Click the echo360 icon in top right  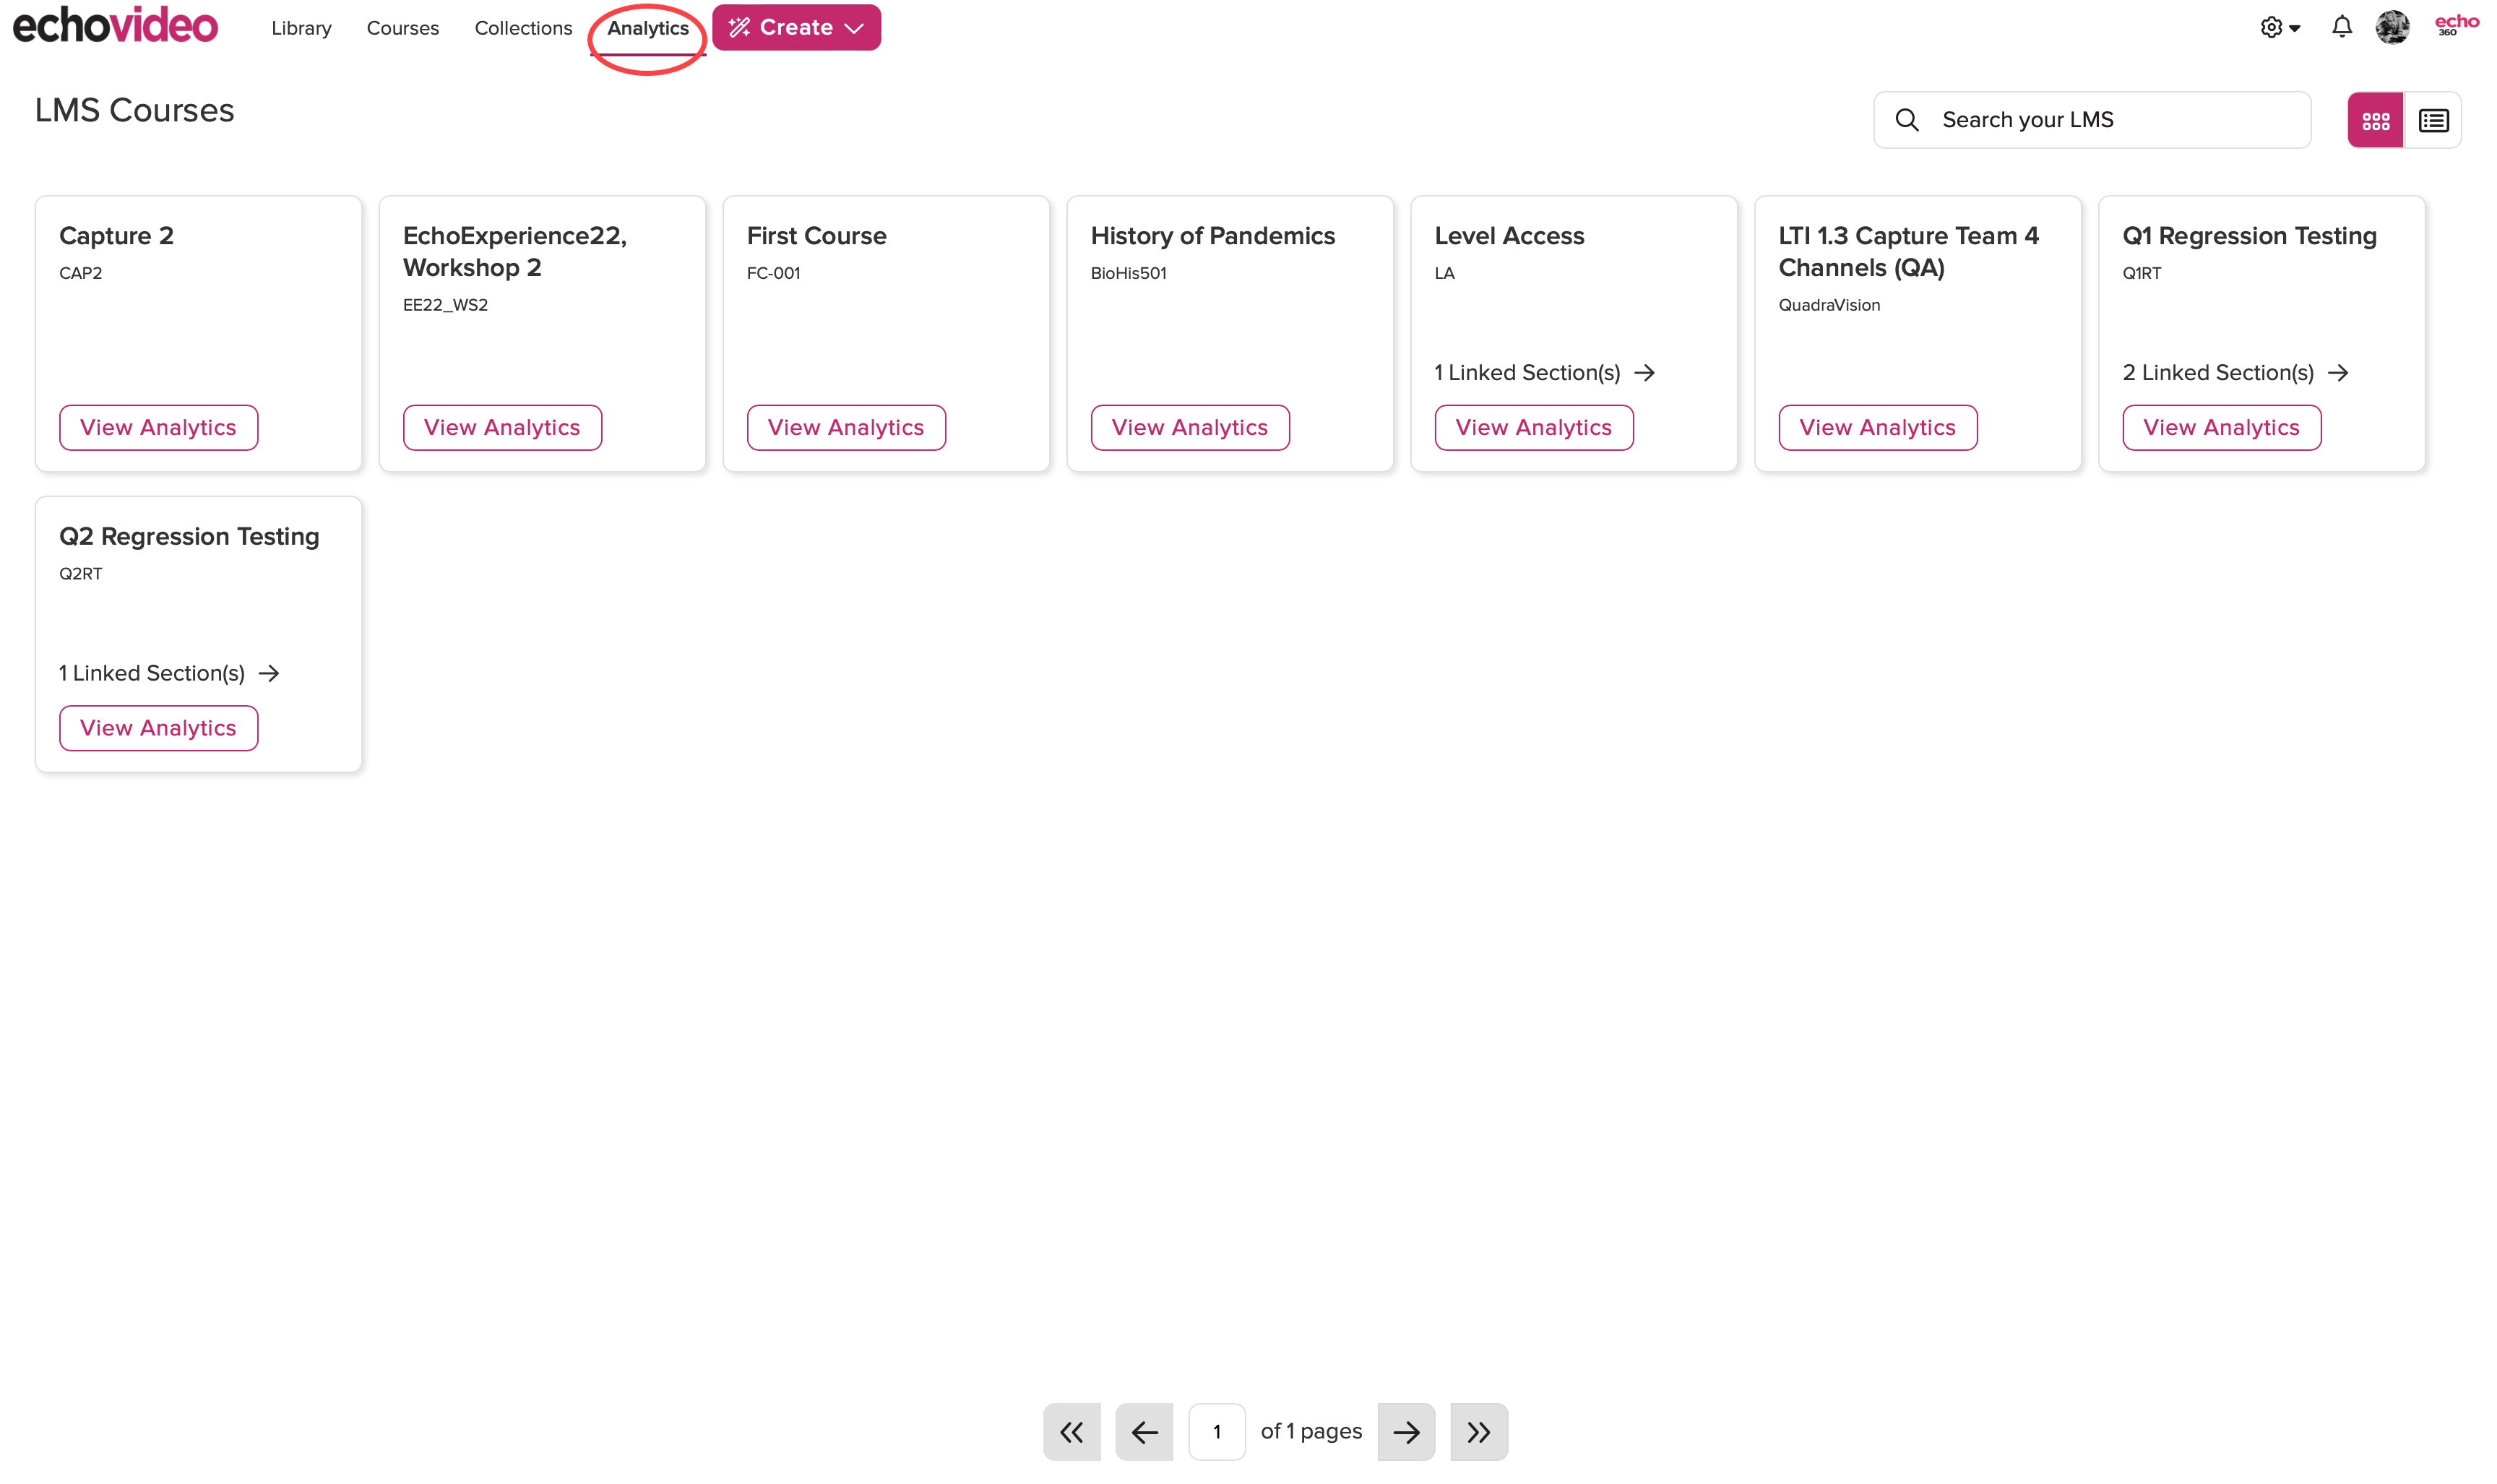tap(2459, 27)
